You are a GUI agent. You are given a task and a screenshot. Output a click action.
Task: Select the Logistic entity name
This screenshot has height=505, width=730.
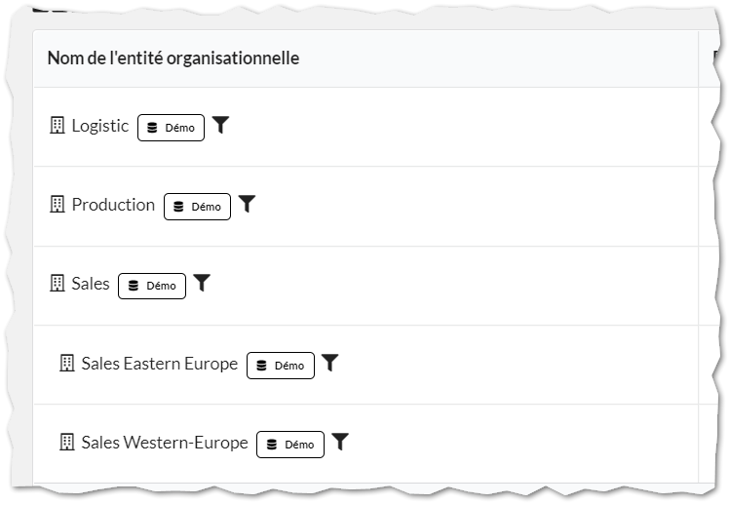click(x=100, y=126)
